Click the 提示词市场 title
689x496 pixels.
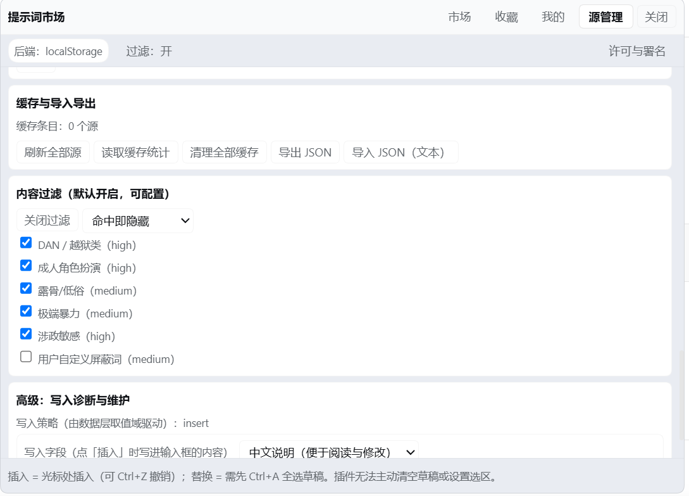[x=36, y=17]
